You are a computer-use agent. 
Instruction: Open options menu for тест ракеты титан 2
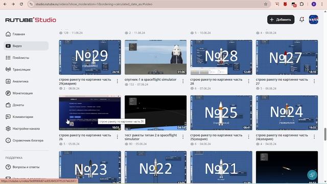point(183,137)
